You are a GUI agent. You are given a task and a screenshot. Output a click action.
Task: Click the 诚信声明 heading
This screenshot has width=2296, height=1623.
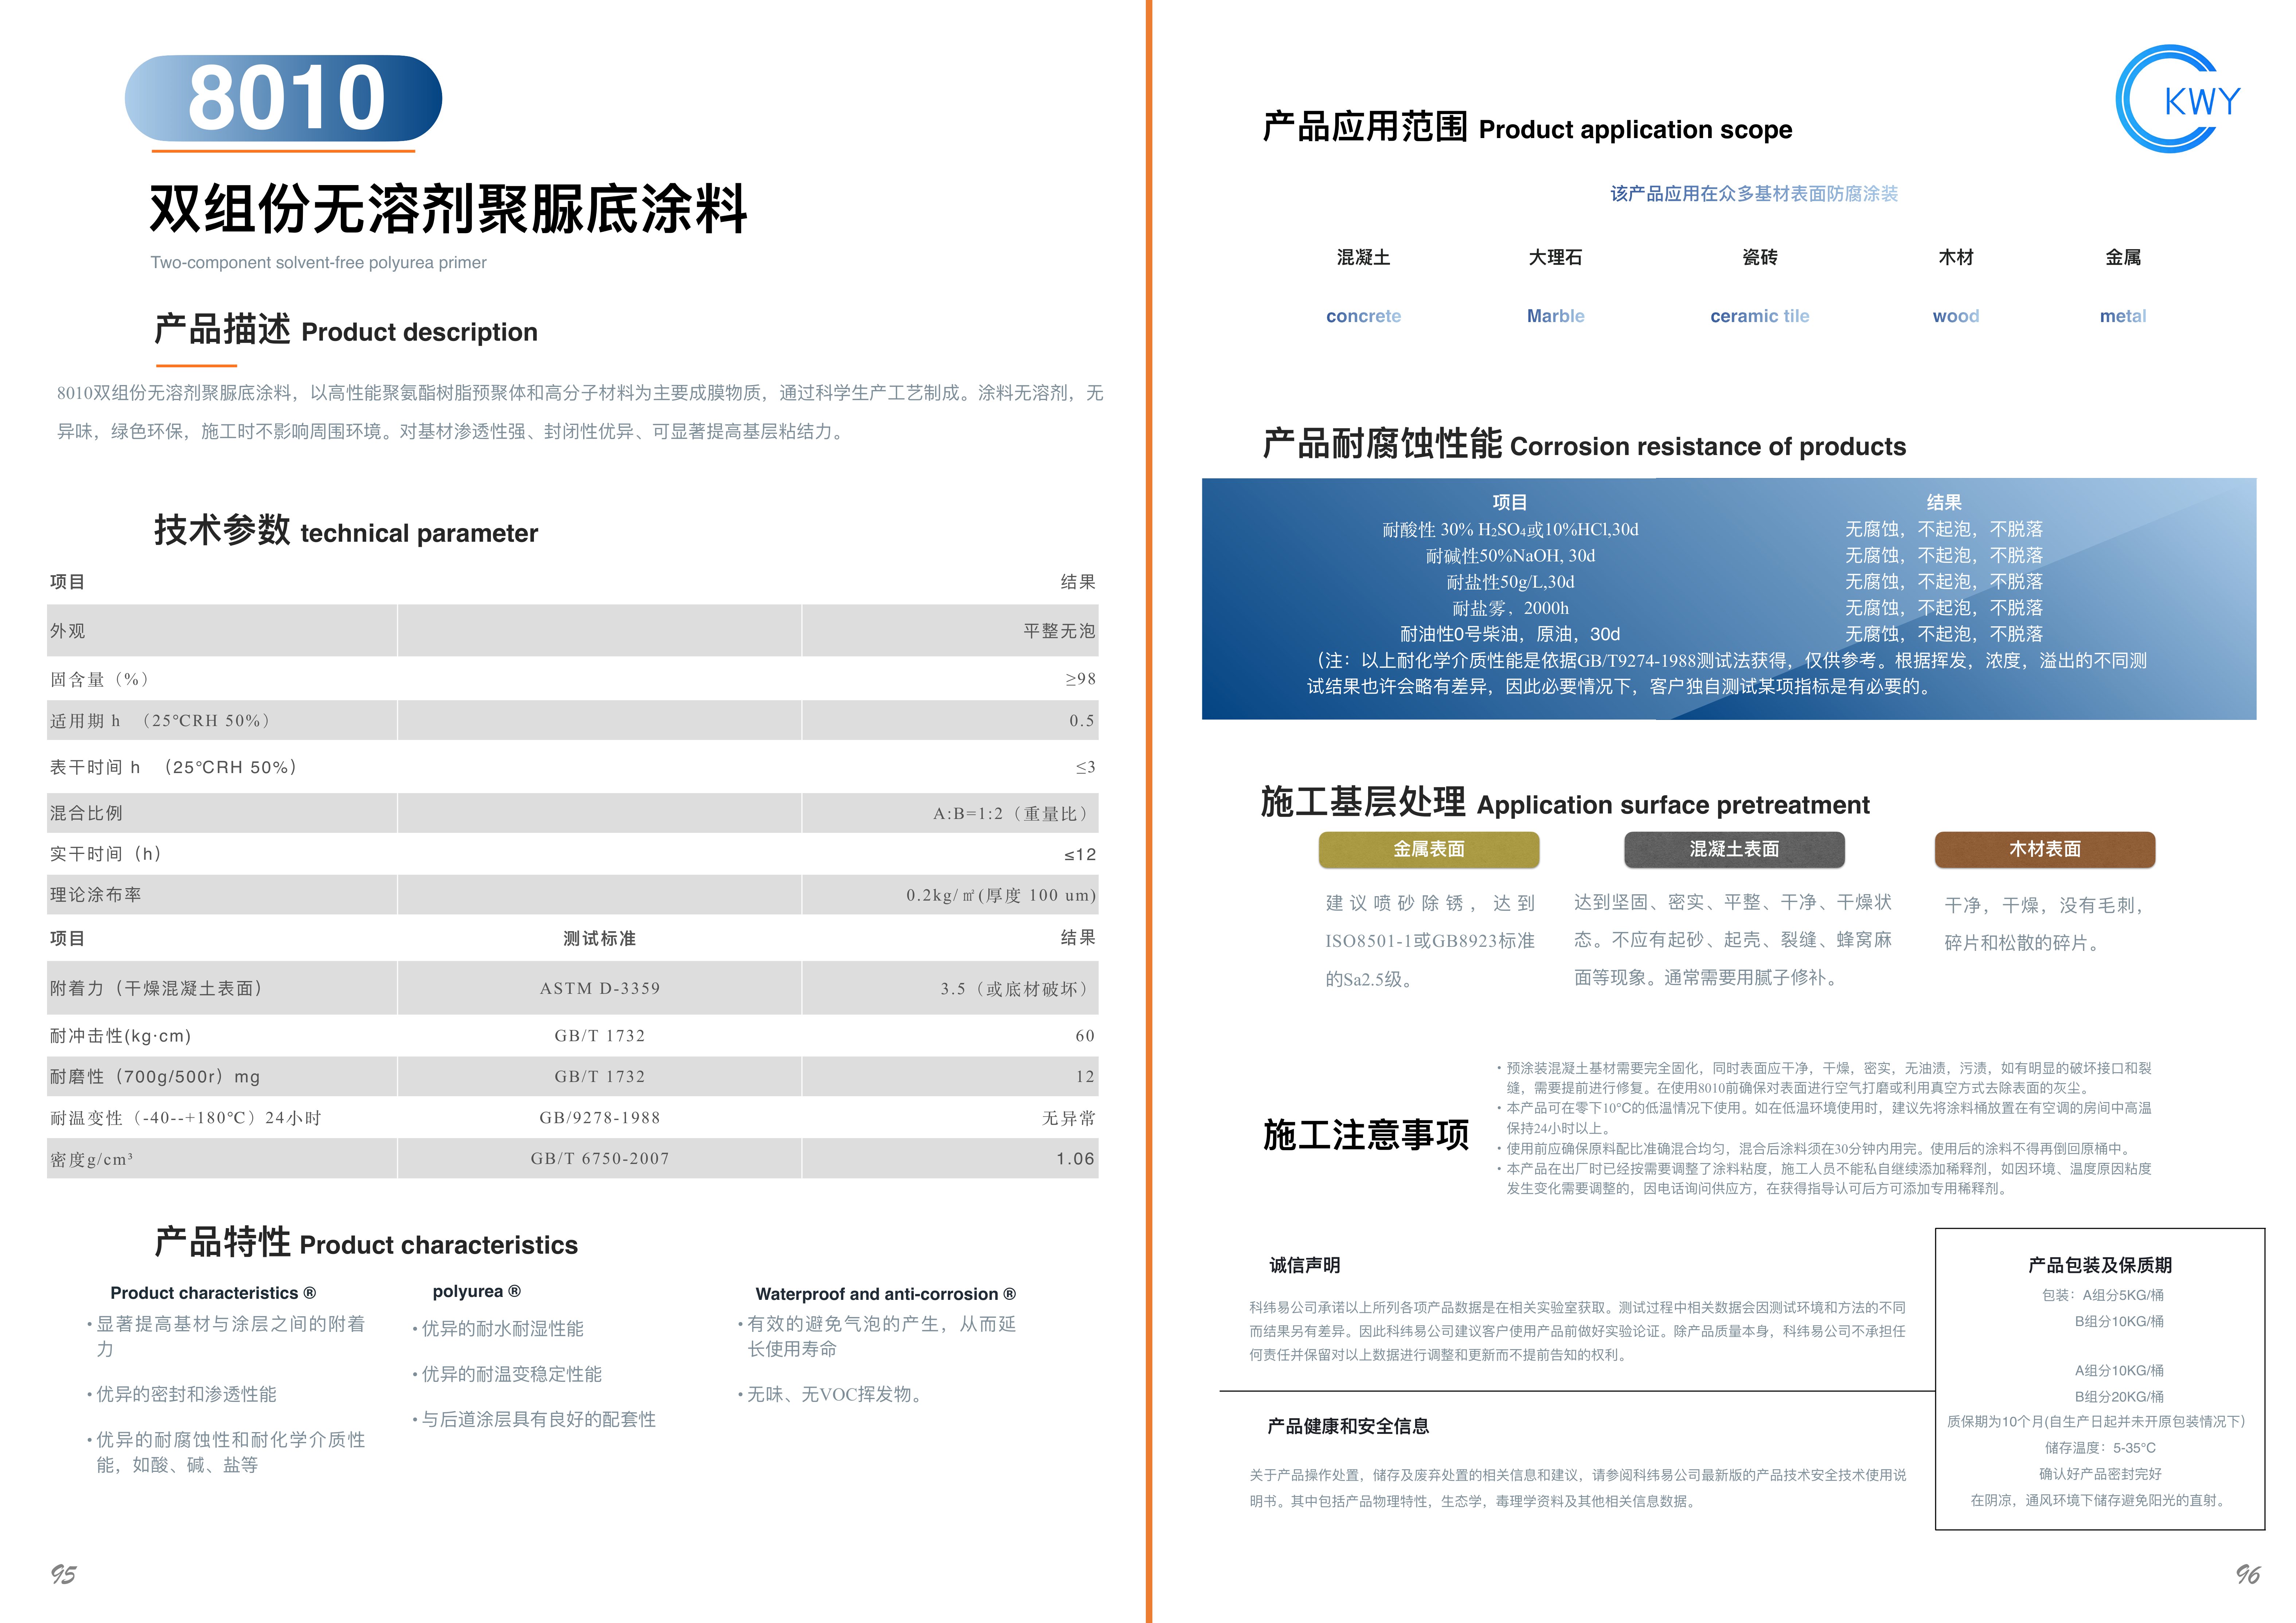[x=1305, y=1265]
